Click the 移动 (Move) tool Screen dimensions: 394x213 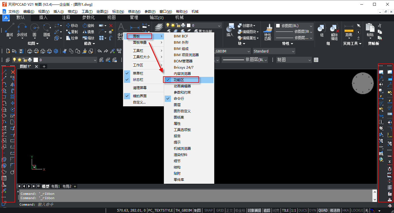click(x=72, y=26)
